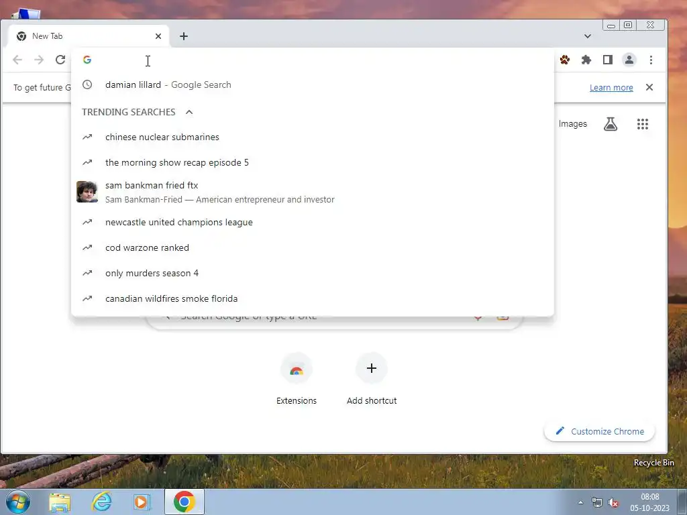This screenshot has width=687, height=515.
Task: Click the Learn more link
Action: pyautogui.click(x=611, y=88)
